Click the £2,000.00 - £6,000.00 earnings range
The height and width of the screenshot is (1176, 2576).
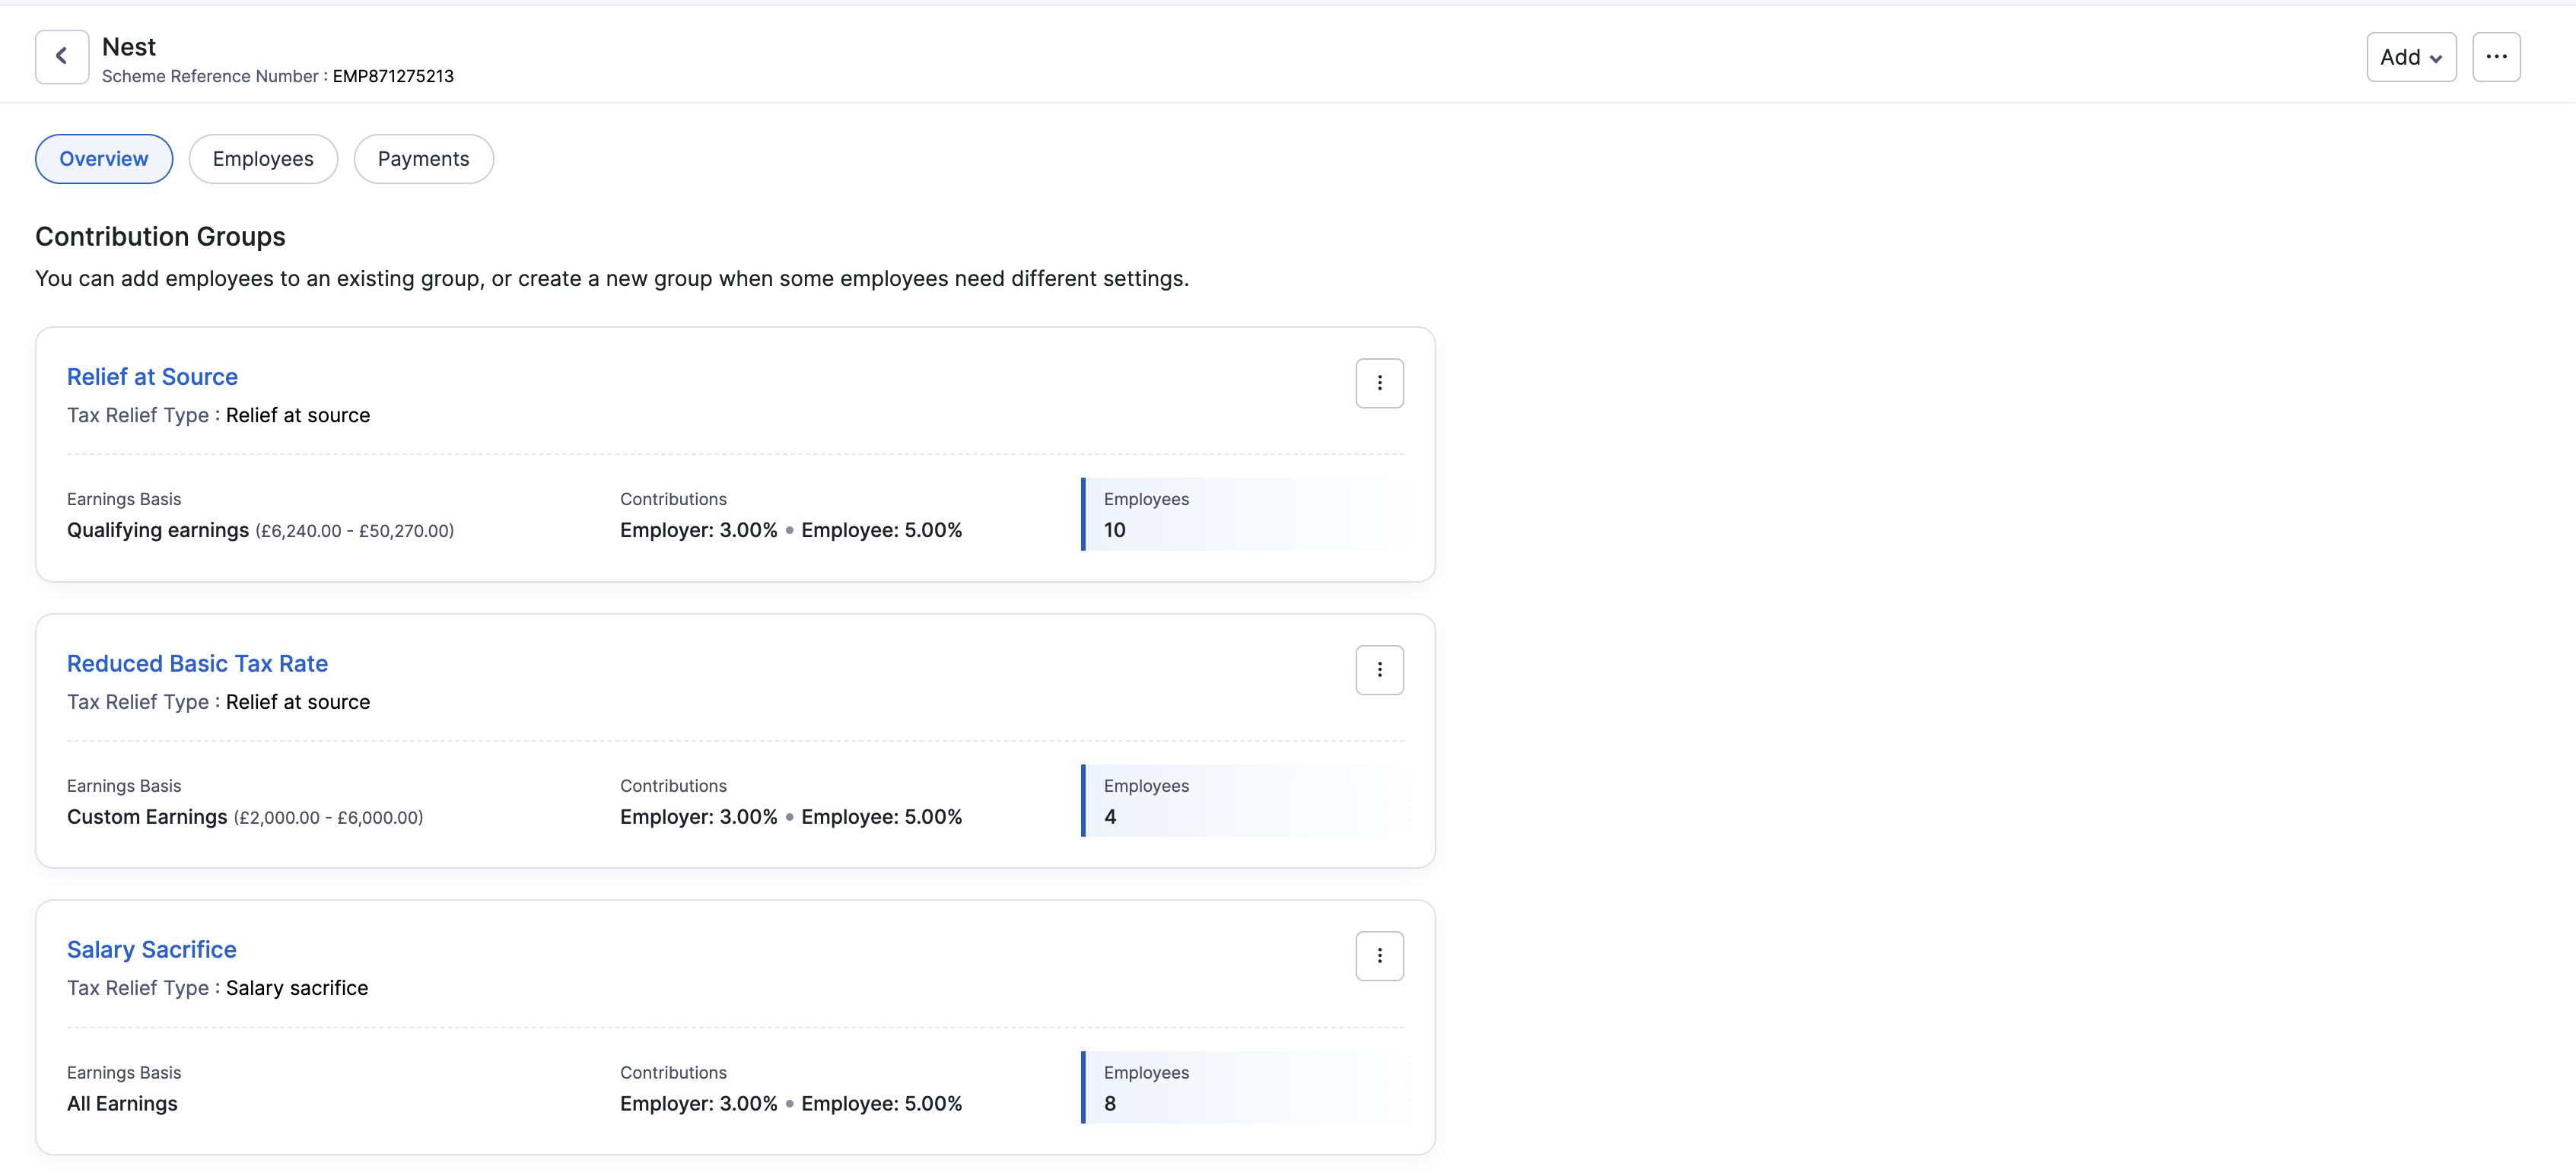(328, 818)
